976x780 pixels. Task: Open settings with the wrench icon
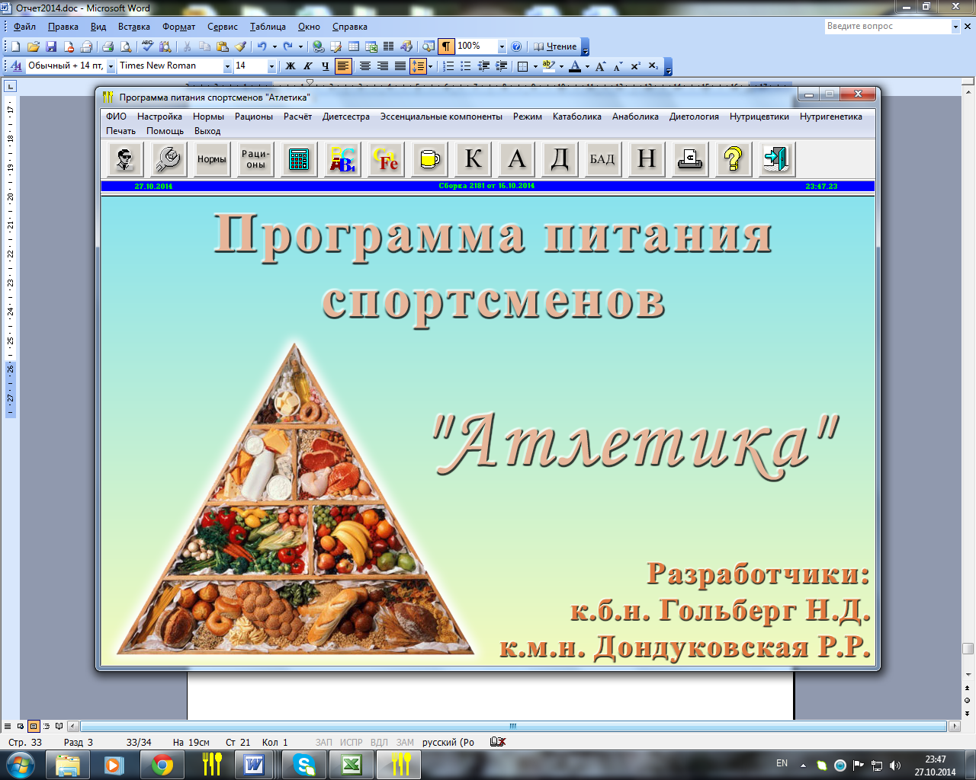pos(168,159)
